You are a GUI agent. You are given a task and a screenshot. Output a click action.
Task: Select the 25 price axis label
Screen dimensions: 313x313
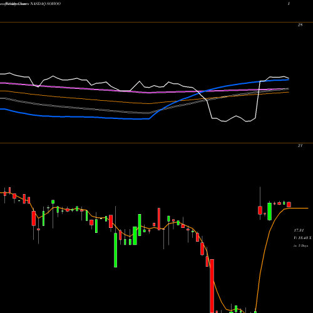click(300, 25)
